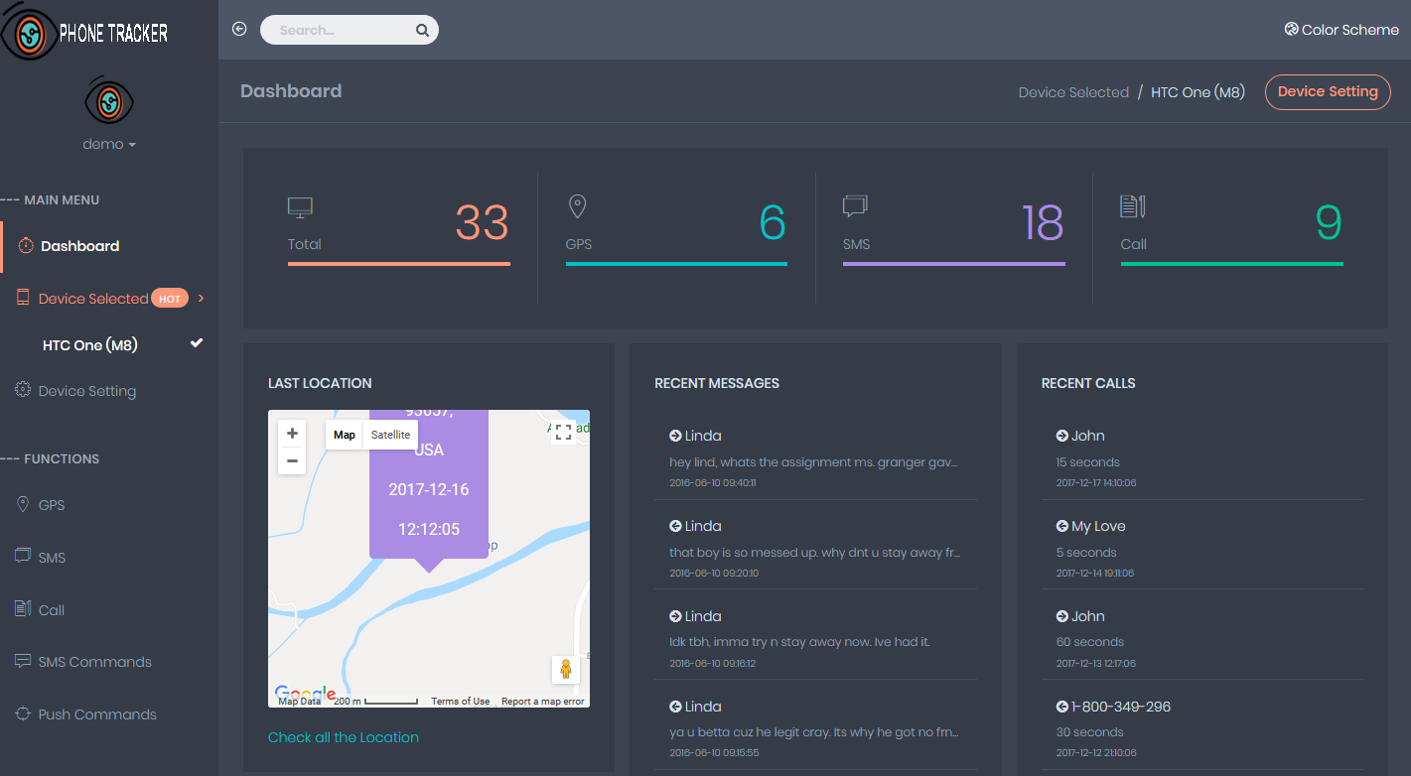
Task: Click the Phone Tracker eye logo
Action: click(28, 34)
